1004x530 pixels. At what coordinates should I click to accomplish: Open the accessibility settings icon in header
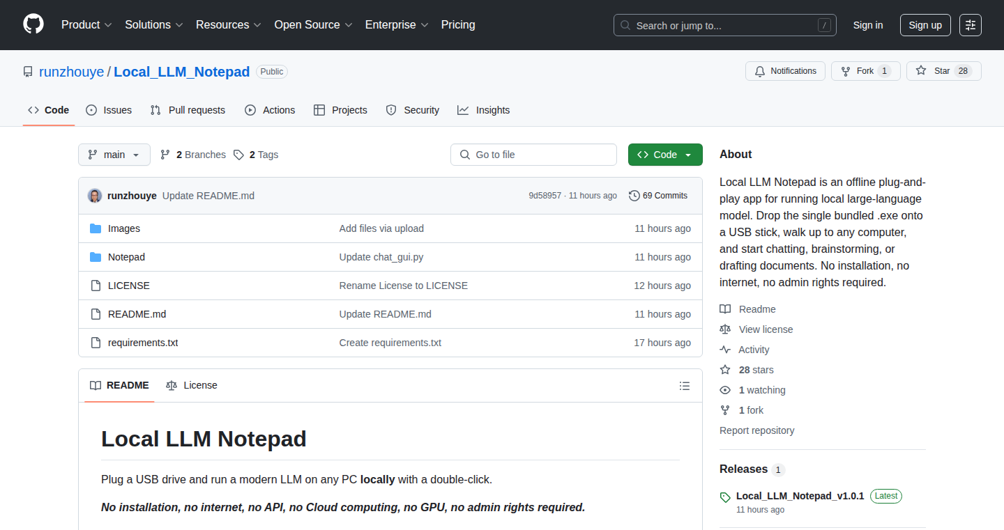(x=971, y=25)
